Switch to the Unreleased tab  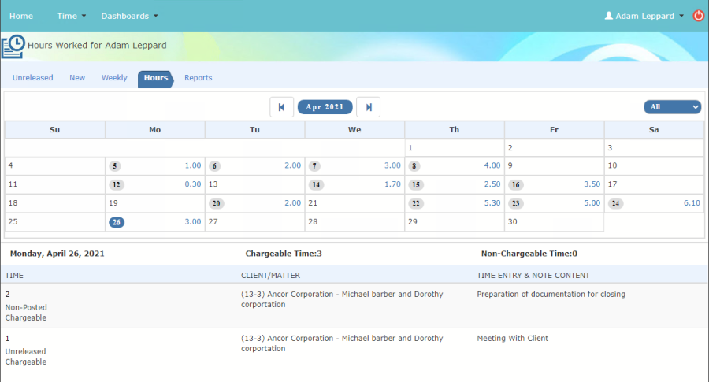[x=32, y=78]
